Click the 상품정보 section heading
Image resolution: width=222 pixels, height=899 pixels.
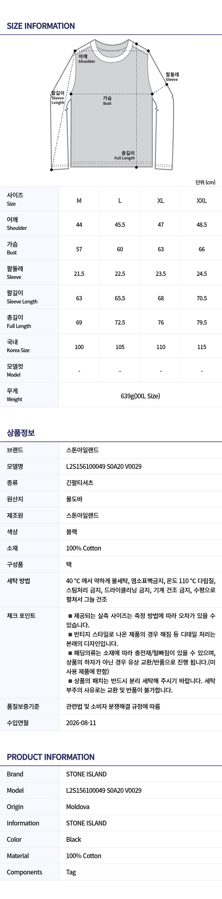coord(21,433)
